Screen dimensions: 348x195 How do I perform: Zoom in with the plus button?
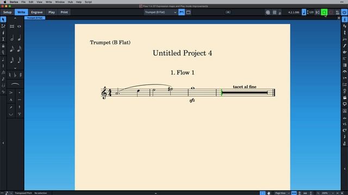coord(342,193)
